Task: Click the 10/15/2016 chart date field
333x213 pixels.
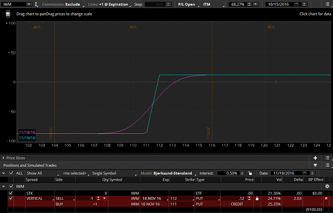Action: pos(280,4)
